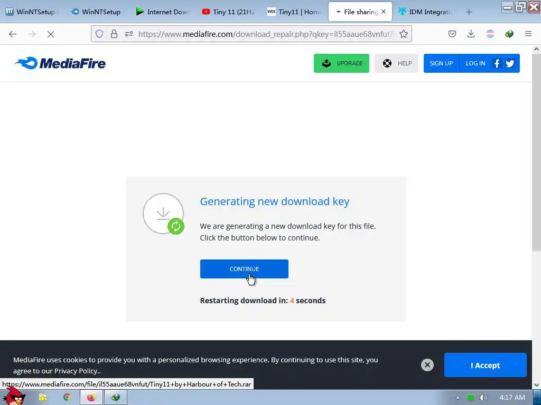This screenshot has width=541, height=405.
Task: Switch to the Tiny11 | Home tab
Action: [294, 12]
